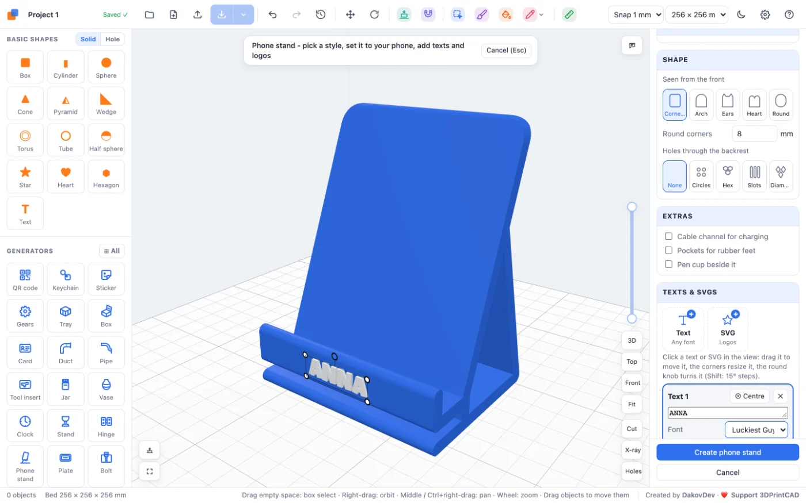The image size is (806, 503).
Task: Select Hex holes through the backrest
Action: point(728,176)
